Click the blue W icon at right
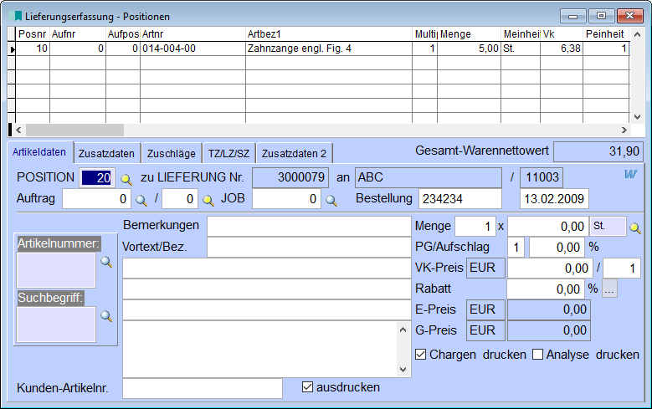The image size is (652, 409). (x=629, y=175)
